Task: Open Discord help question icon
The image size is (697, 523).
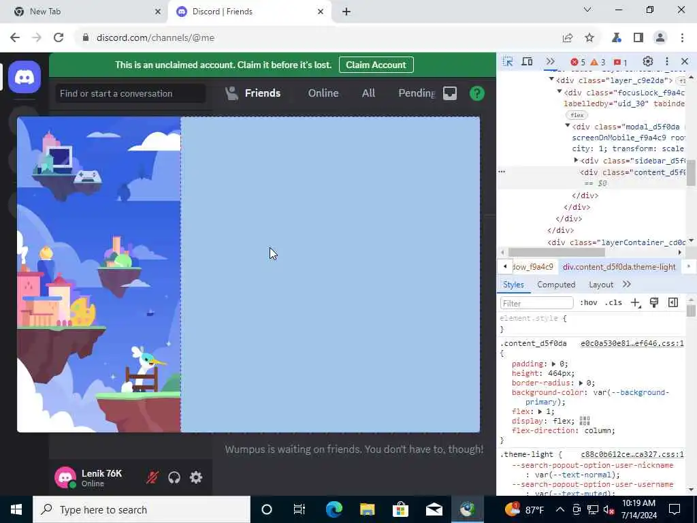Action: click(477, 93)
